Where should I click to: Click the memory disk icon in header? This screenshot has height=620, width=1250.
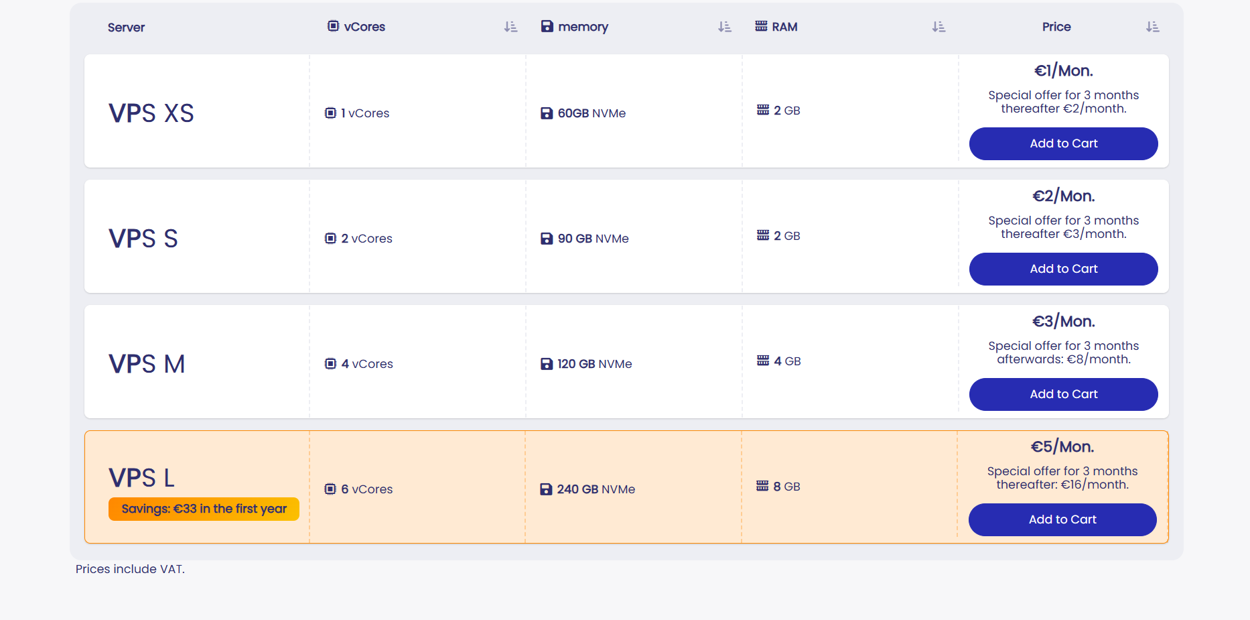547,26
